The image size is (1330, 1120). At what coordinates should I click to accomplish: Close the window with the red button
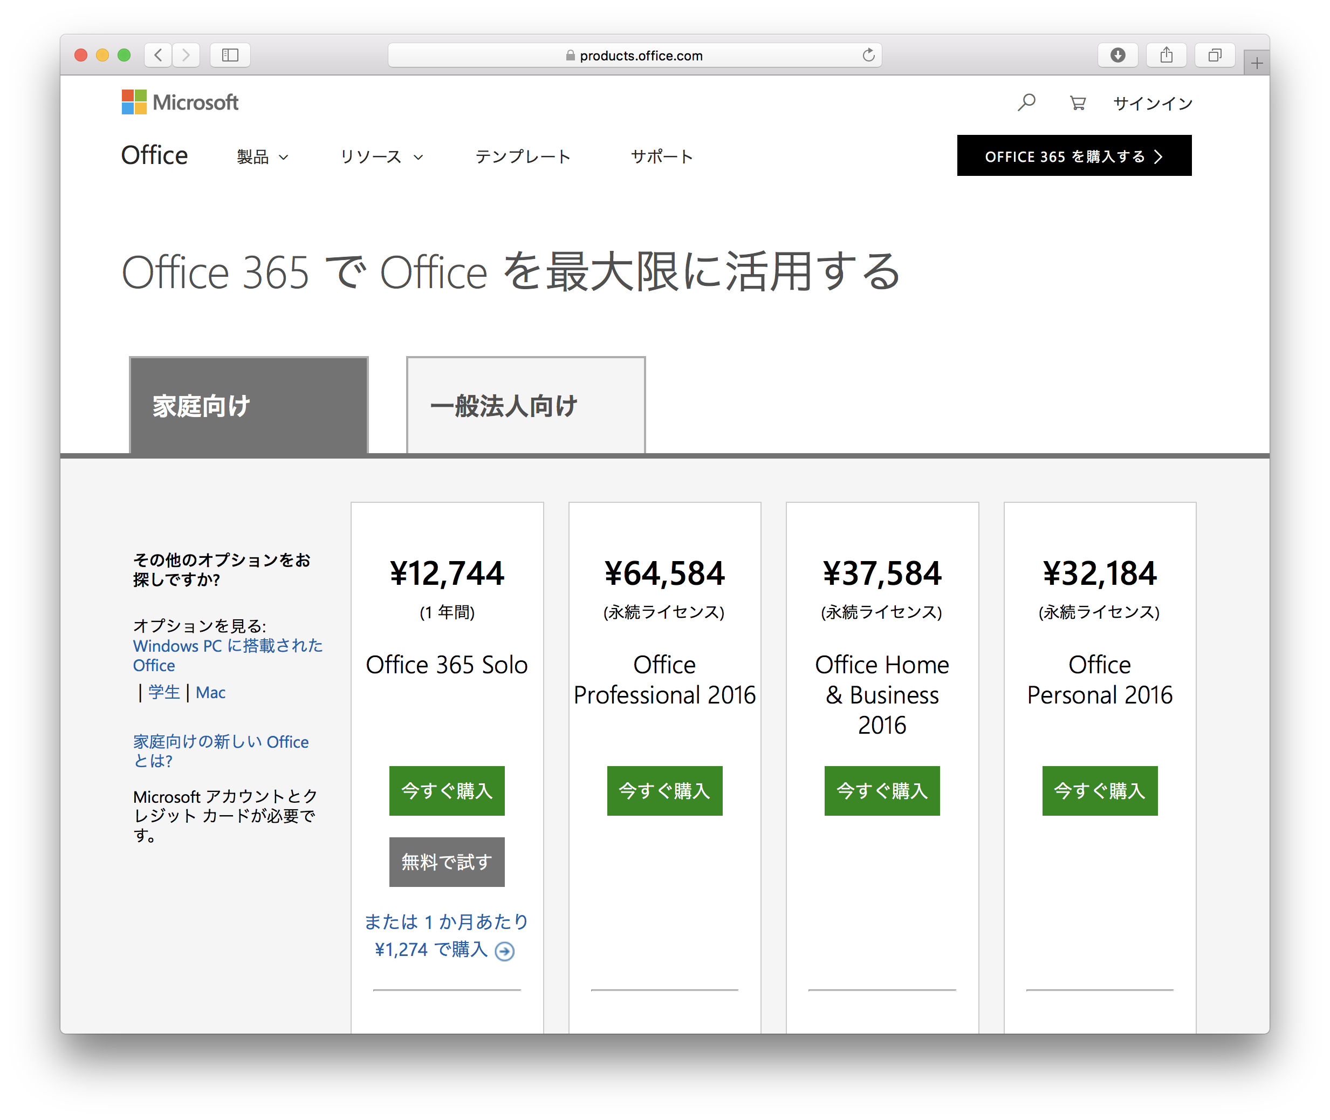(80, 55)
